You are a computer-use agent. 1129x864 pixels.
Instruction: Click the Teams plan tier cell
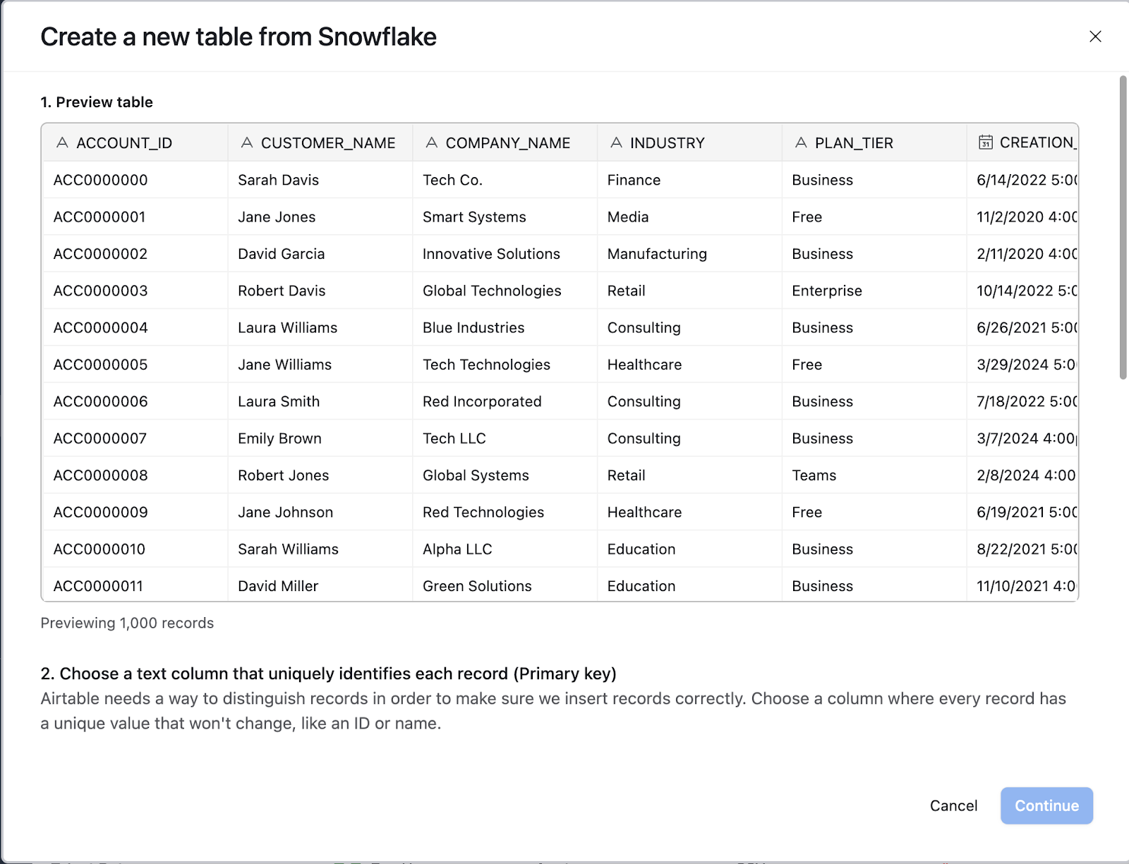(x=874, y=475)
